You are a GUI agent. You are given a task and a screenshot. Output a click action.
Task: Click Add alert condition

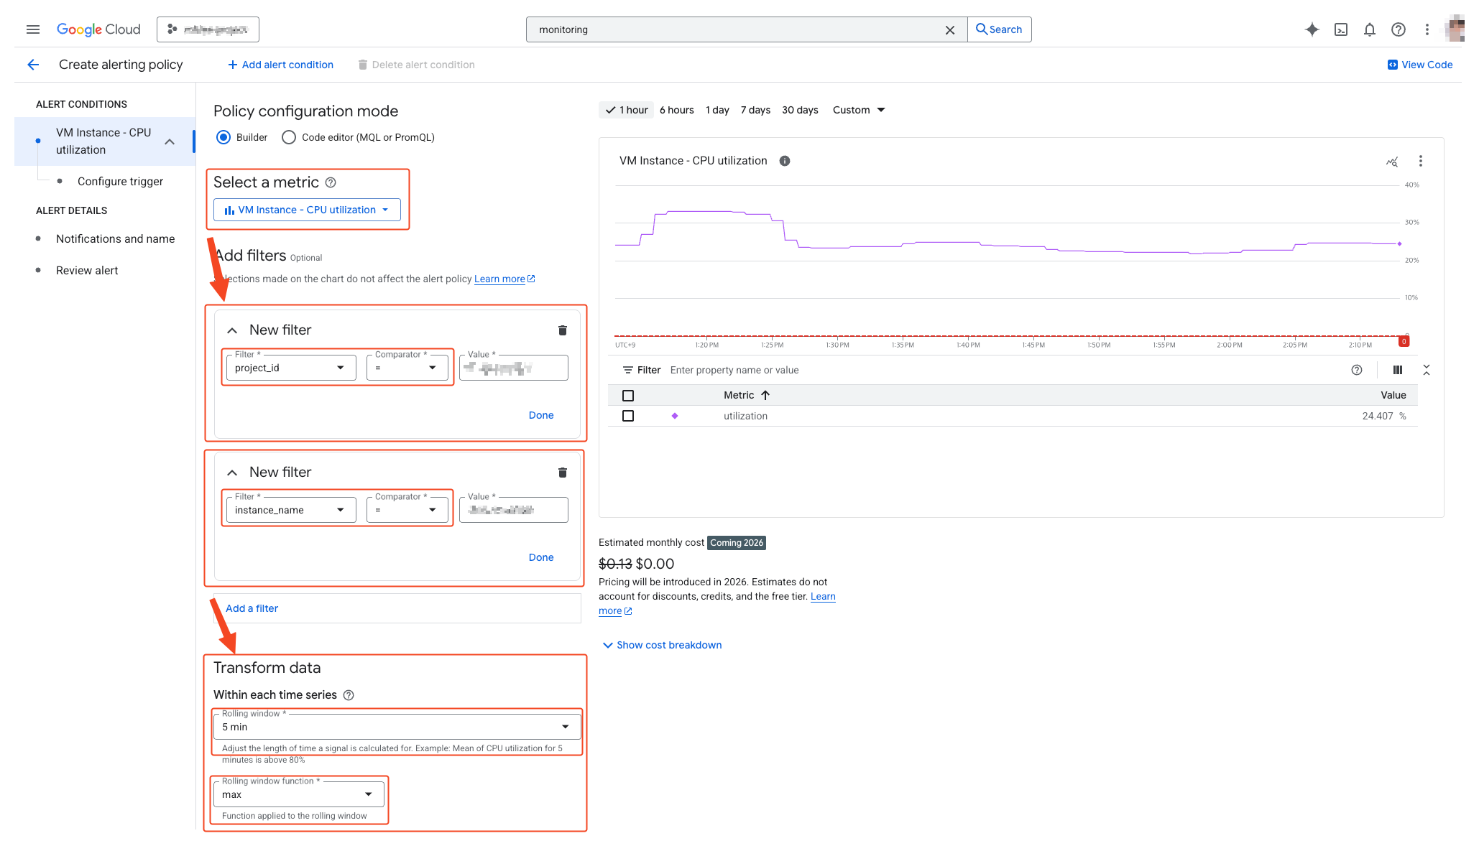[x=280, y=65]
